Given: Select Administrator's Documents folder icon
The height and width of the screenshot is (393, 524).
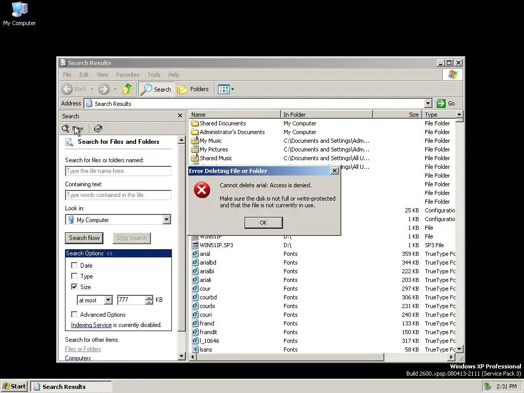Looking at the screenshot, I should tap(195, 132).
